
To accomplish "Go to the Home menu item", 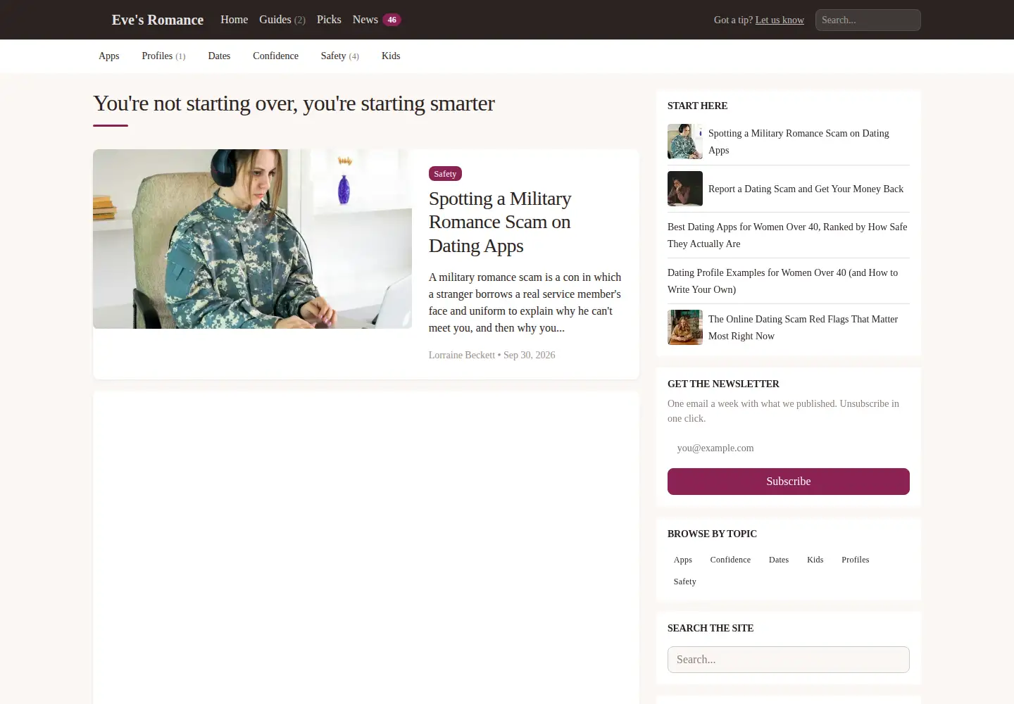I will click(234, 20).
